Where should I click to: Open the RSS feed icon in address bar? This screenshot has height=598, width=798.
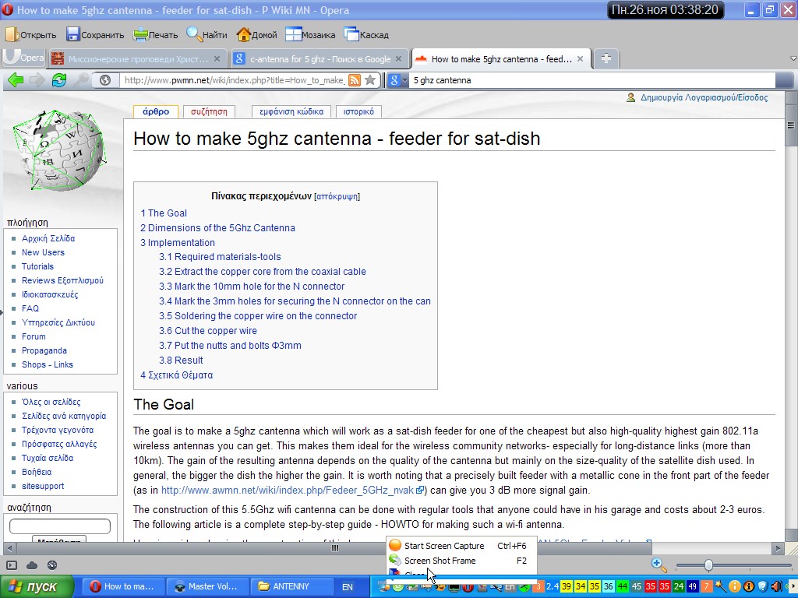tap(355, 80)
